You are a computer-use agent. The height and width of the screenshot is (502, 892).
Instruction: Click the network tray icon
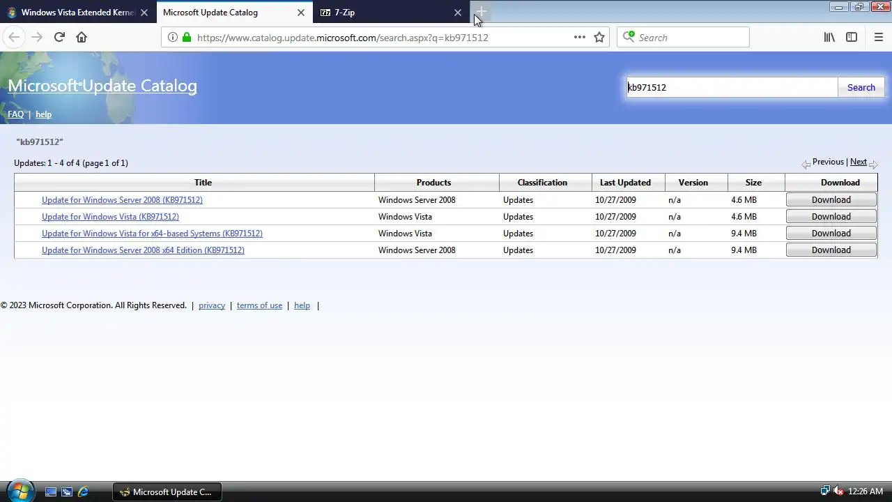tap(825, 492)
